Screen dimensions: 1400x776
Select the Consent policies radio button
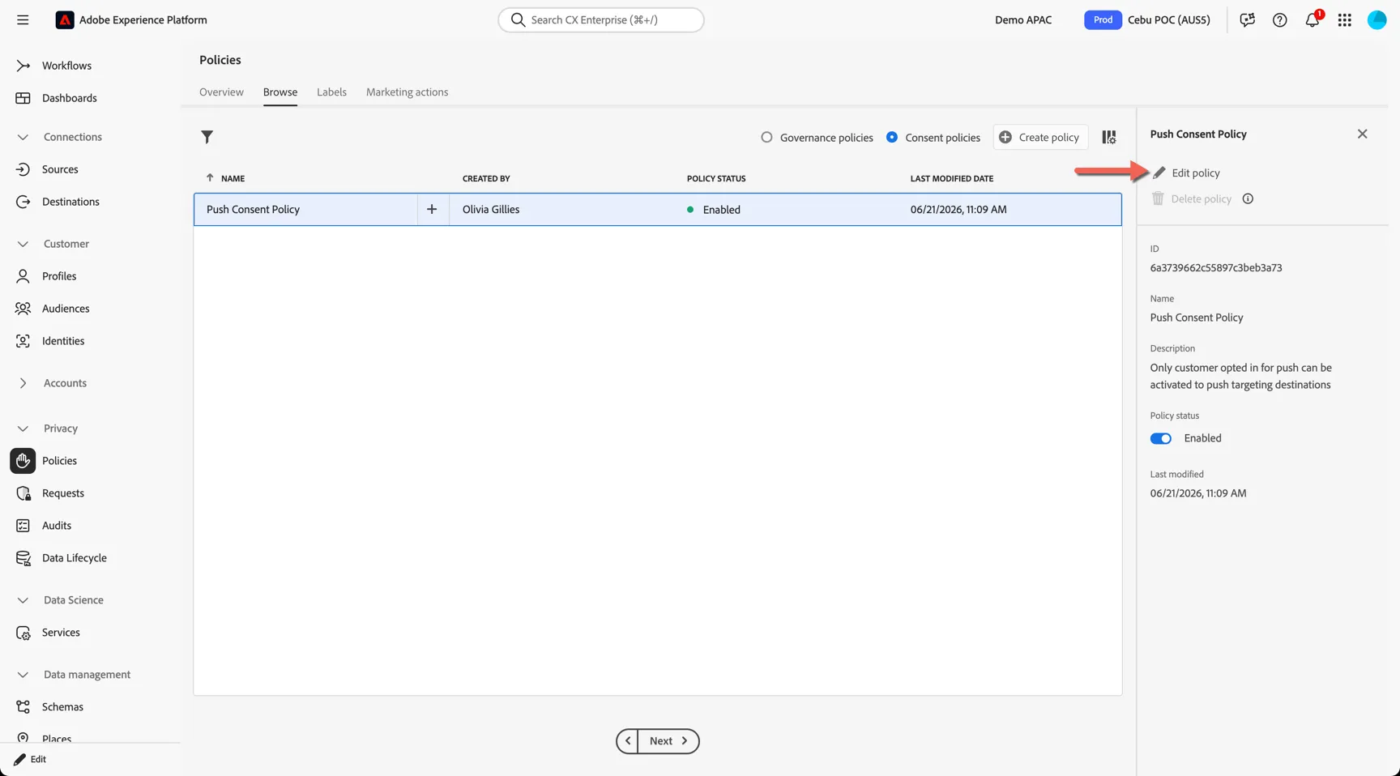click(x=892, y=137)
